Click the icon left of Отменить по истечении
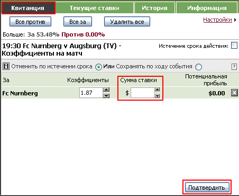Screen dimensions: 239x196 tap(6, 66)
